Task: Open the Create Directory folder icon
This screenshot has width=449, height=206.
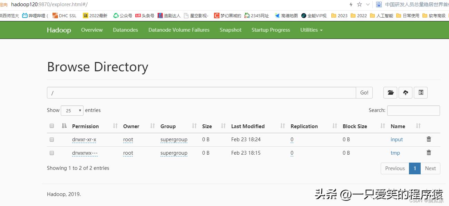Action: [390, 92]
